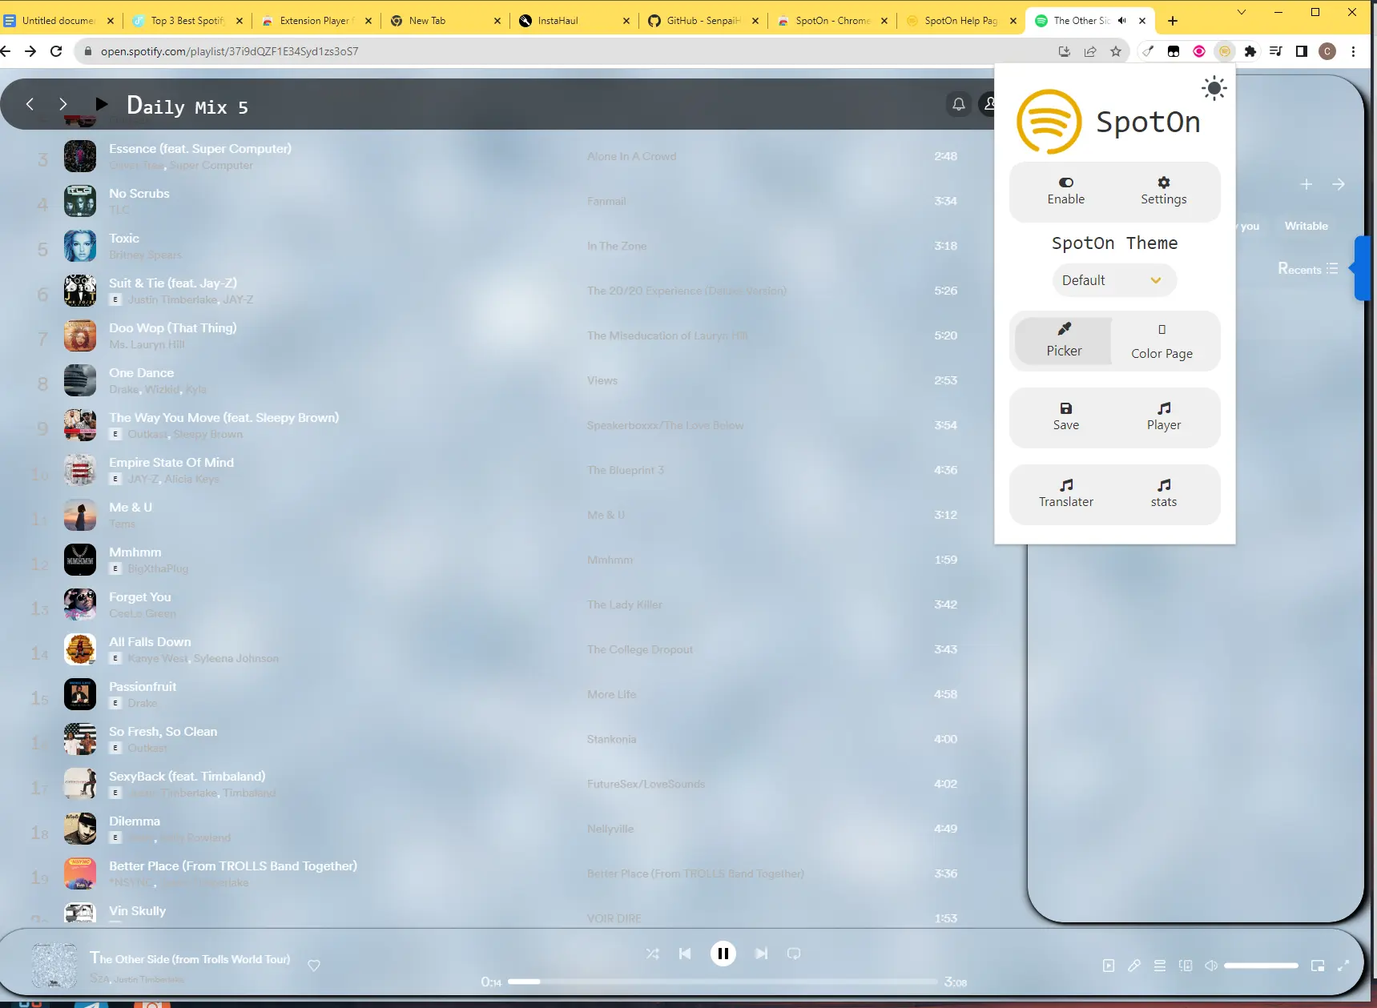Viewport: 1377px width, 1008px height.
Task: Open the song Toxic
Action: 124,238
